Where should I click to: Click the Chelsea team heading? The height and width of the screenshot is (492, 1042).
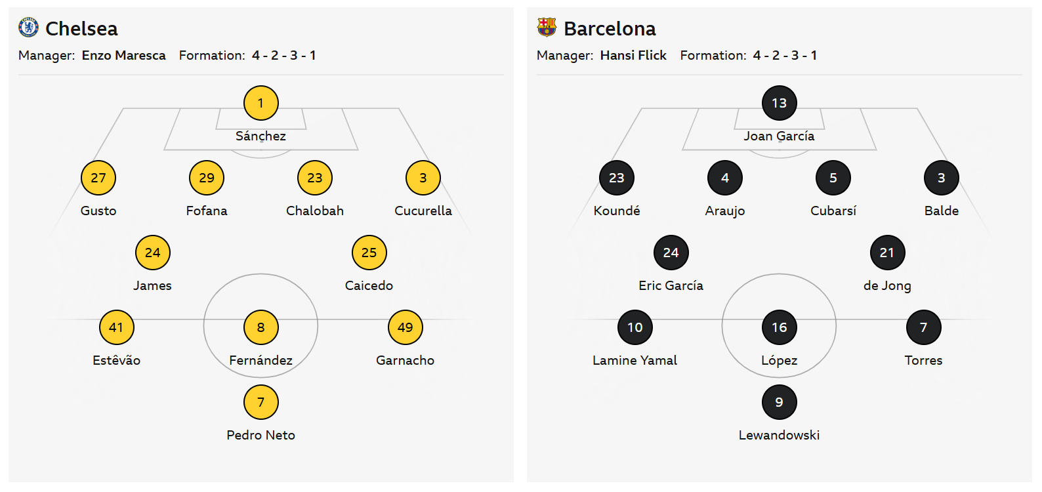[x=81, y=29]
